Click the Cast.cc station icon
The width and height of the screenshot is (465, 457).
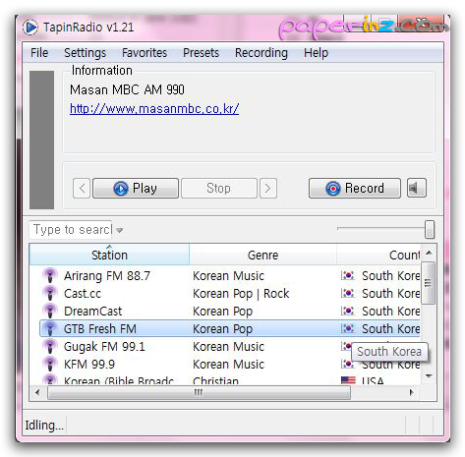coord(50,293)
